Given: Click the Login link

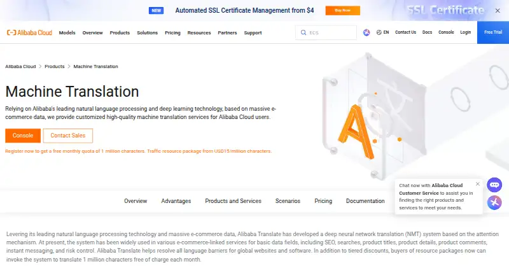Looking at the screenshot, I should pos(466,32).
